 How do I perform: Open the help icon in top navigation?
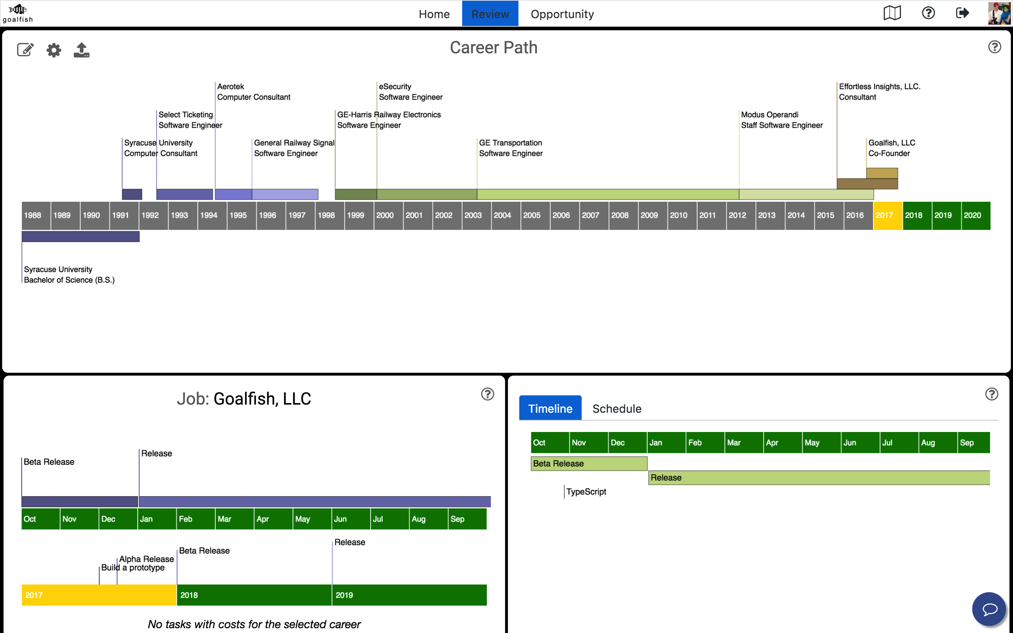click(928, 13)
